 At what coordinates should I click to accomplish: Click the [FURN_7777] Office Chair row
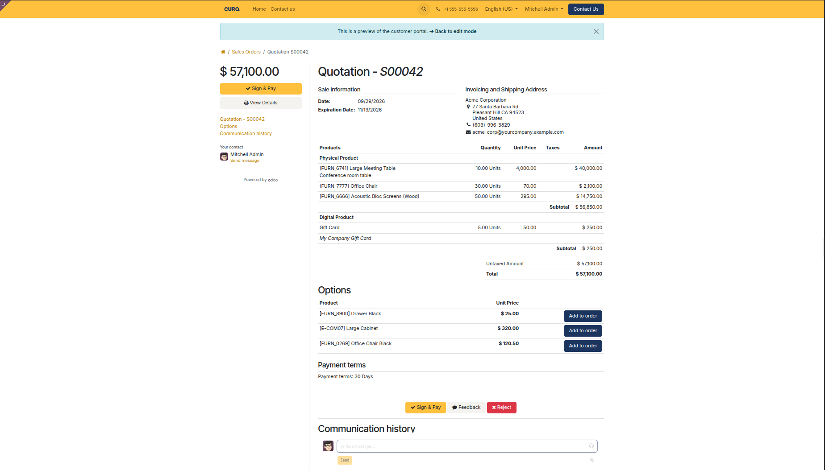coord(461,186)
